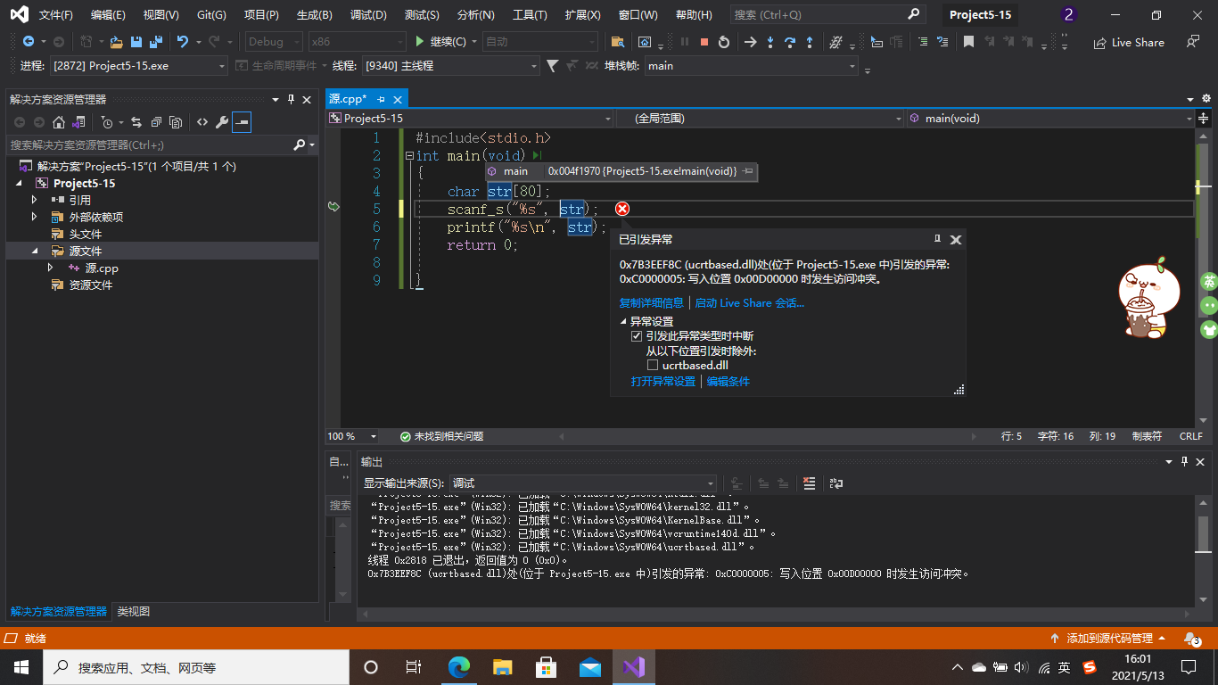Open the global scope dropdown in the editor
The image size is (1218, 685).
[x=760, y=119]
